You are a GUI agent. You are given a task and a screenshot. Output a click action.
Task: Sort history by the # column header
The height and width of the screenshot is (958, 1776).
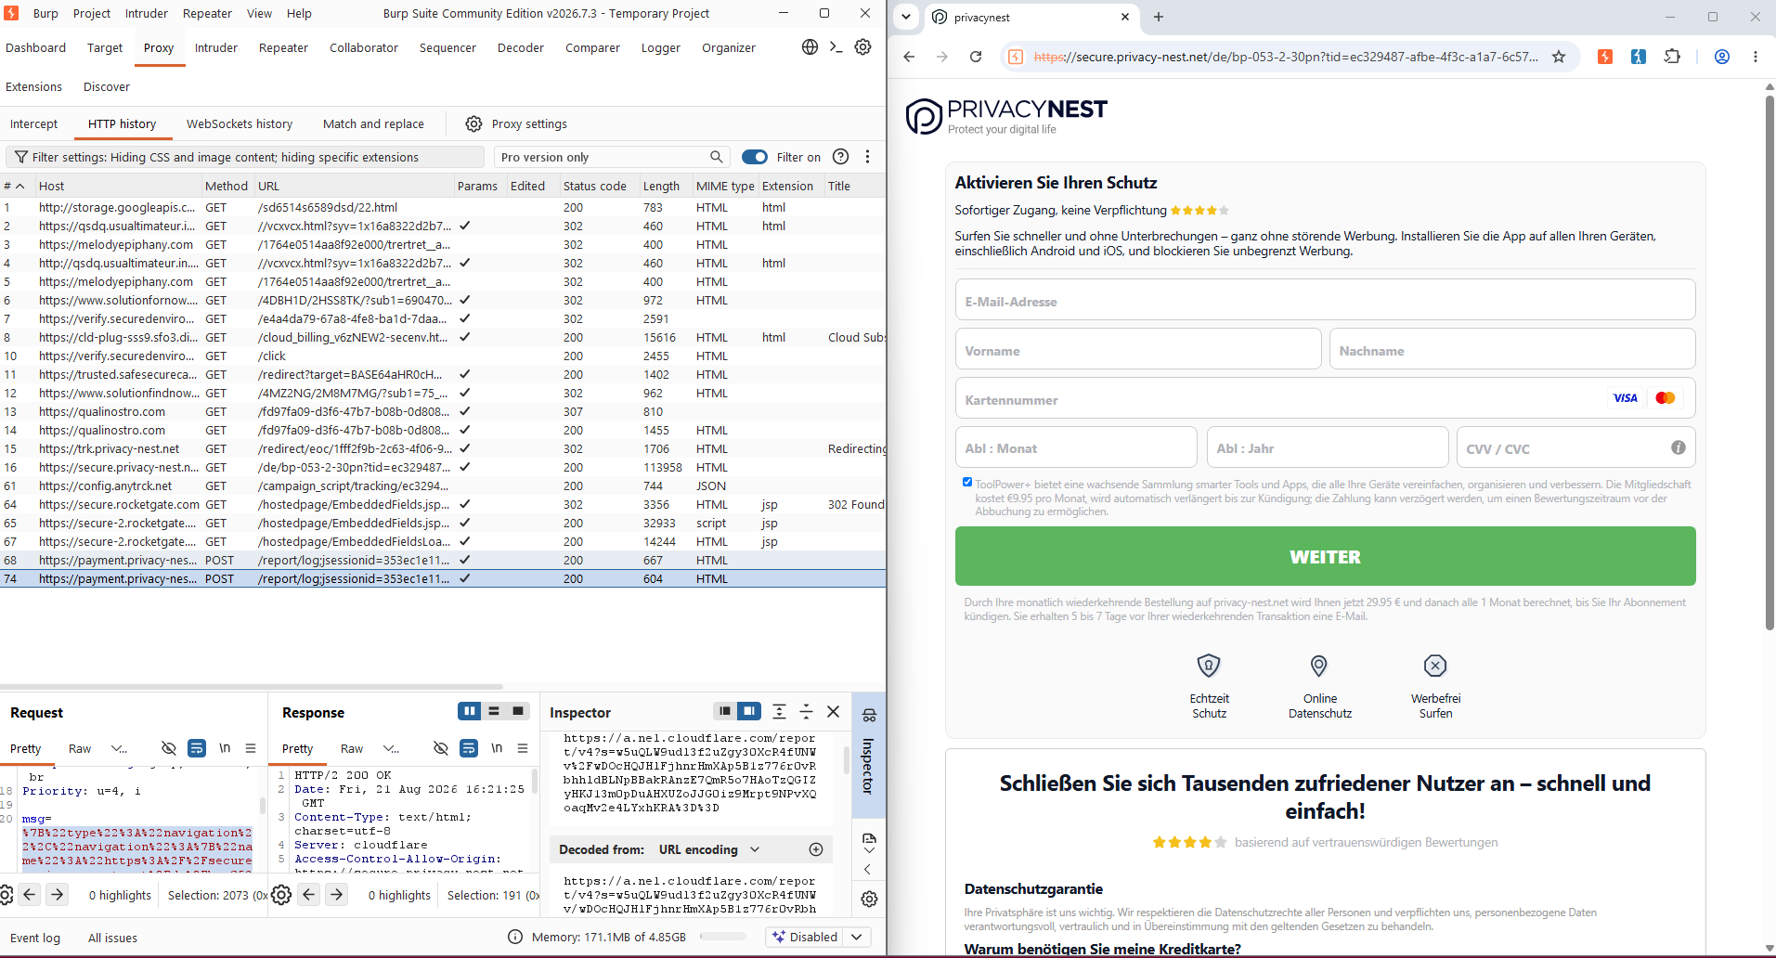coord(14,186)
